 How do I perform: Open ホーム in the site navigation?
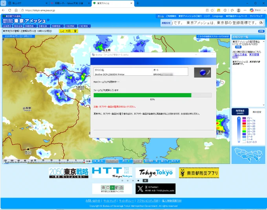pos(161,16)
